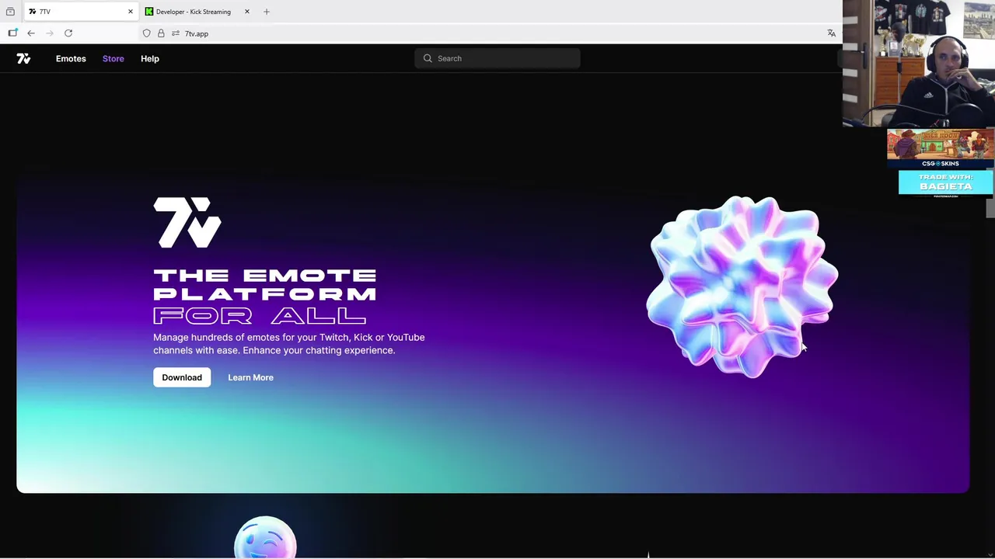This screenshot has width=995, height=559.
Task: Click the search magnifier icon
Action: coord(428,58)
